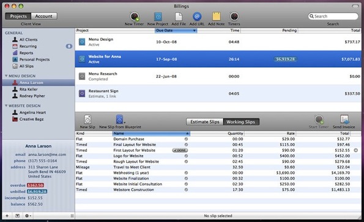Screen dimensions: 364x222
Task: Click the toolbar toggle pill at window top-right
Action: (x=355, y=6)
